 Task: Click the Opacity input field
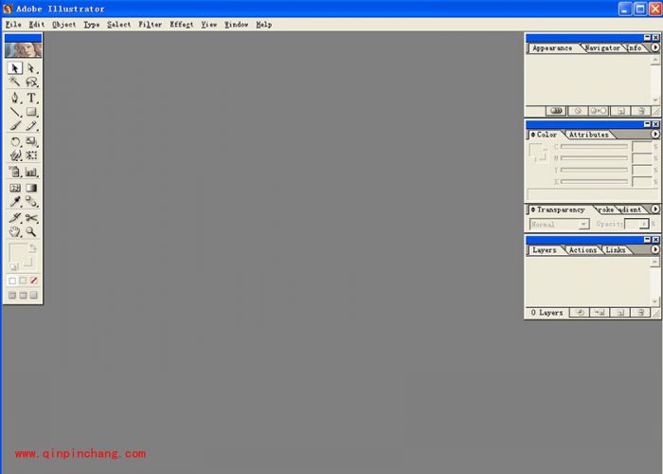click(636, 225)
